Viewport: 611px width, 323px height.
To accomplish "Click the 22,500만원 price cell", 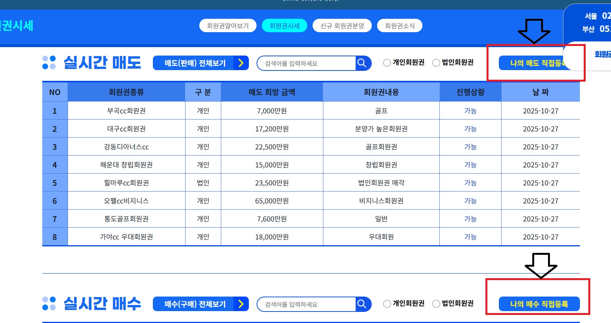I will coord(272,147).
